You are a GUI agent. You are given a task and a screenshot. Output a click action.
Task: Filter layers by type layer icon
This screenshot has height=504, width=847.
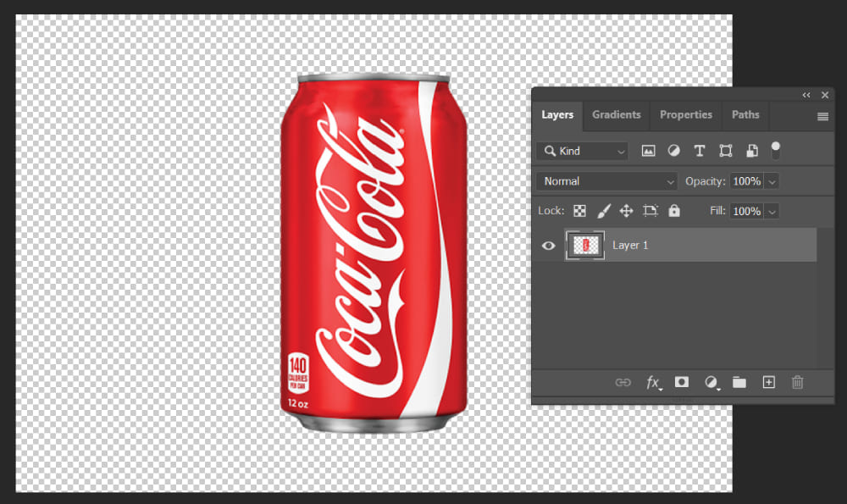pyautogui.click(x=700, y=151)
